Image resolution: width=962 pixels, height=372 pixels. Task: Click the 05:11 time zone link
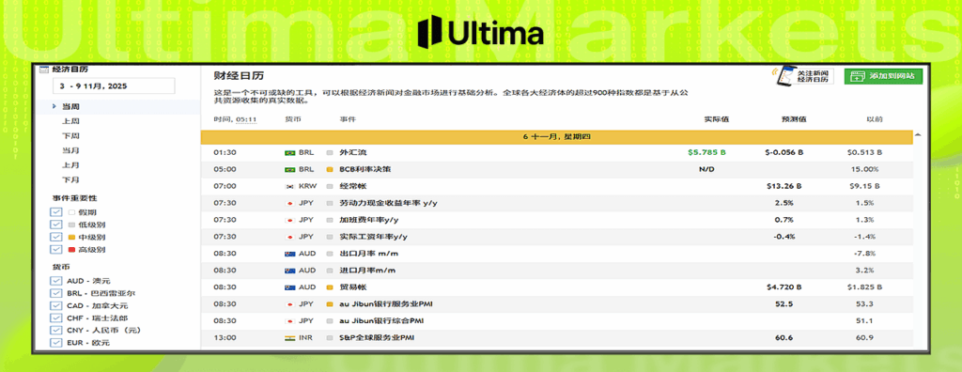click(x=247, y=119)
